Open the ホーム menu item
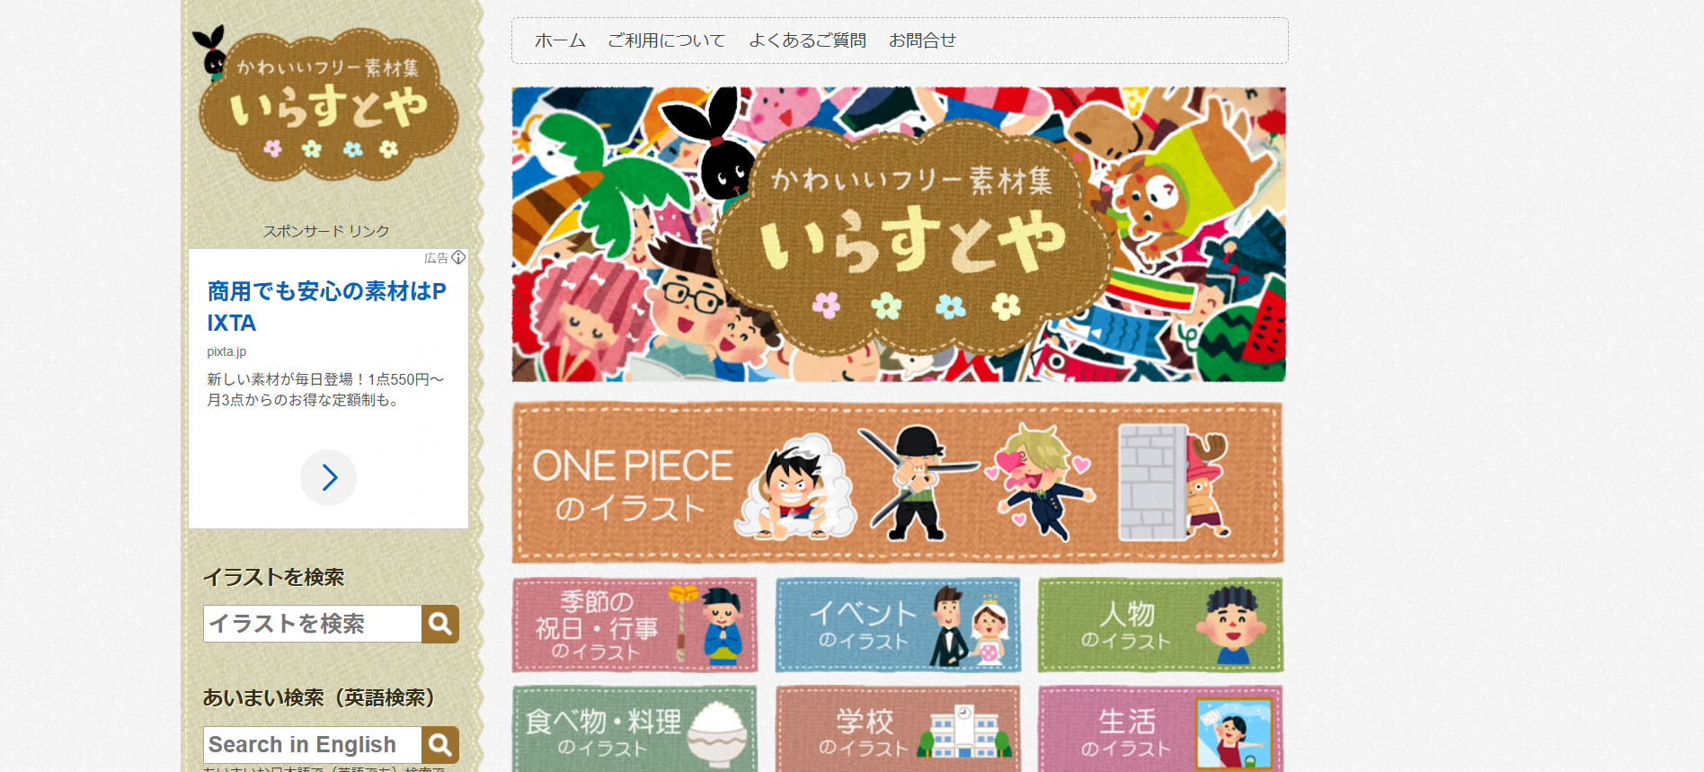1704x772 pixels. point(560,40)
